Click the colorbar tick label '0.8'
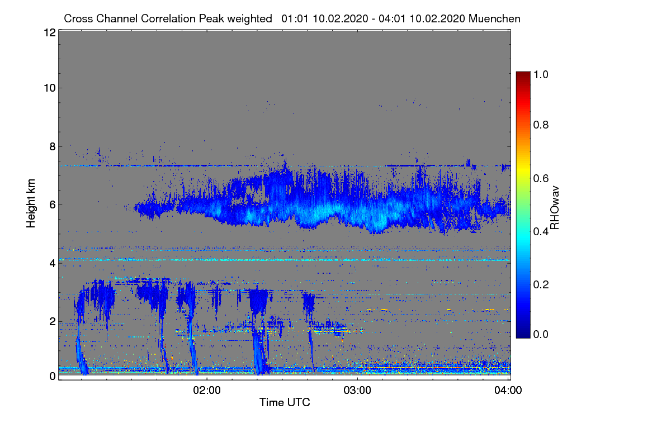This screenshot has height=447, width=671. click(540, 125)
